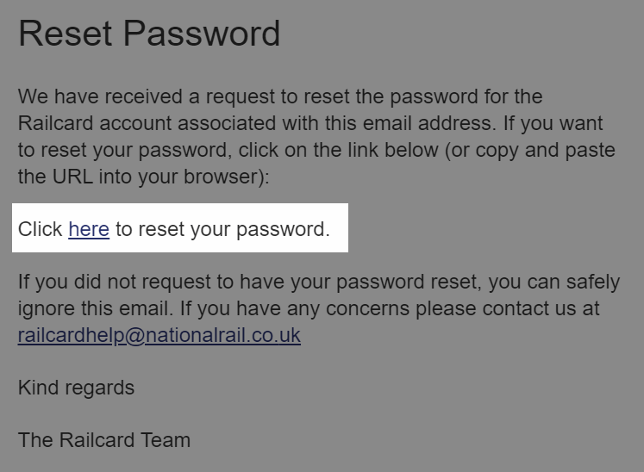Click "to reset your password." after the here link
Screen dimensions: 644x472
(x=223, y=229)
